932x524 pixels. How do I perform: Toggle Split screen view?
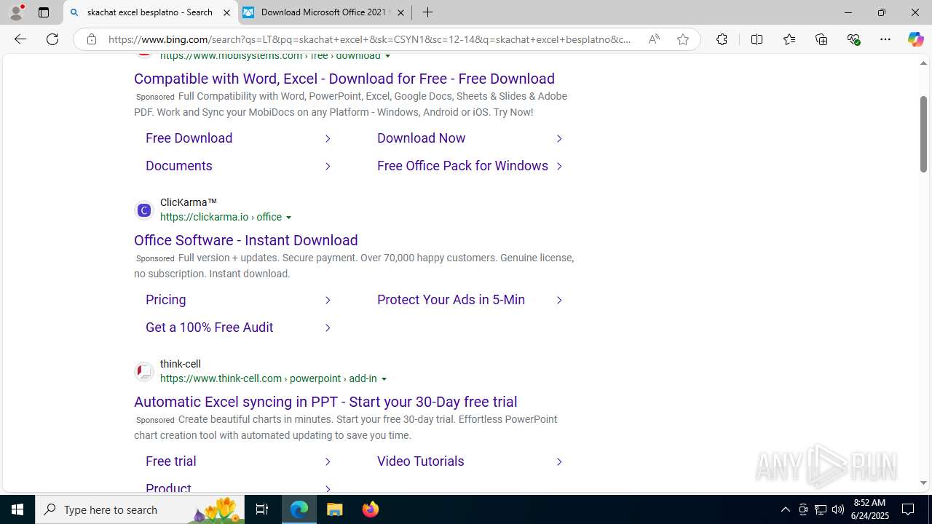tap(757, 39)
